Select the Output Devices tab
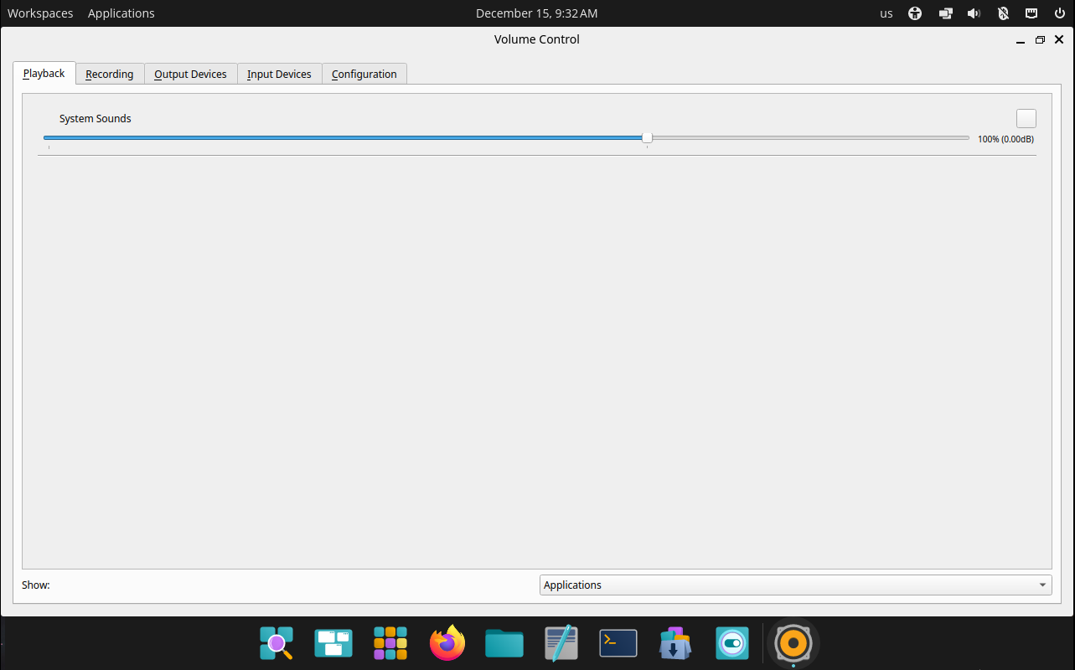Screen dimensions: 1075x670 190,74
